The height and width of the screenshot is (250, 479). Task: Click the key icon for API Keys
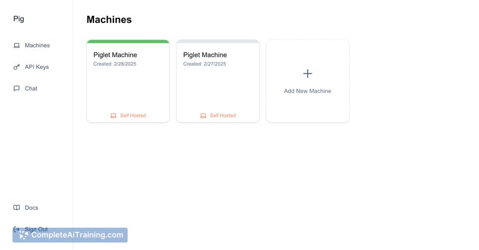click(x=16, y=67)
